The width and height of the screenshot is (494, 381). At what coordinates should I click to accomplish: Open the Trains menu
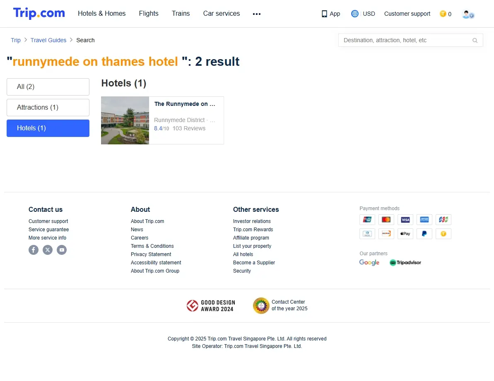181,14
